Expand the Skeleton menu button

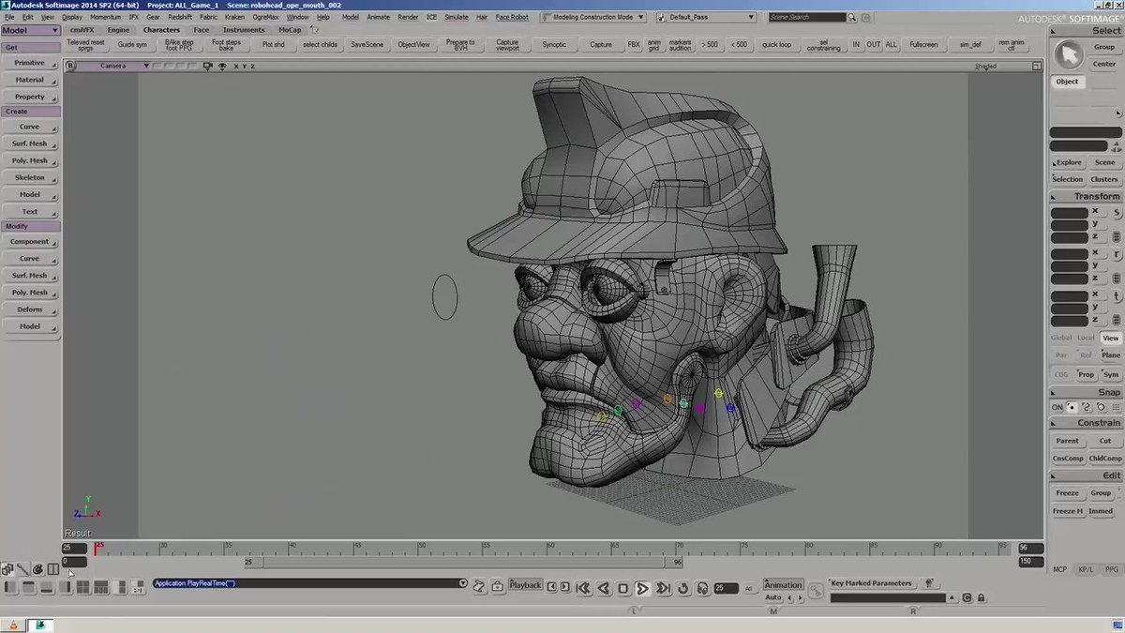tap(30, 177)
